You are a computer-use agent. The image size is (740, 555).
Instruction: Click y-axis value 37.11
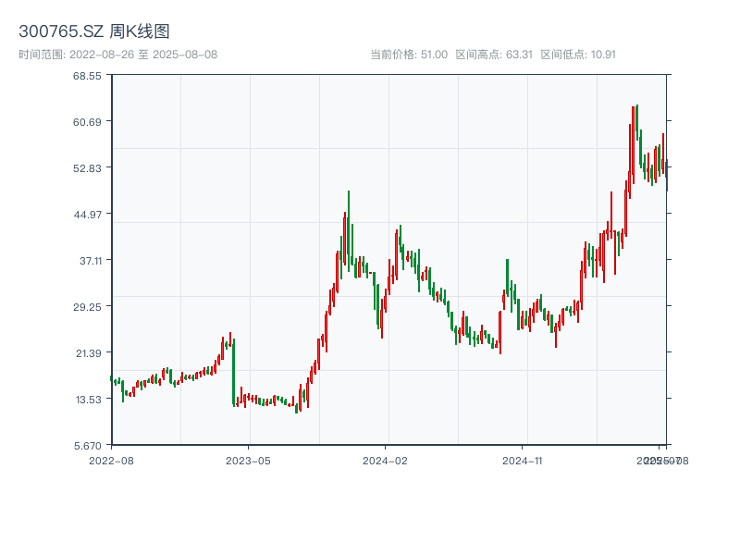90,261
